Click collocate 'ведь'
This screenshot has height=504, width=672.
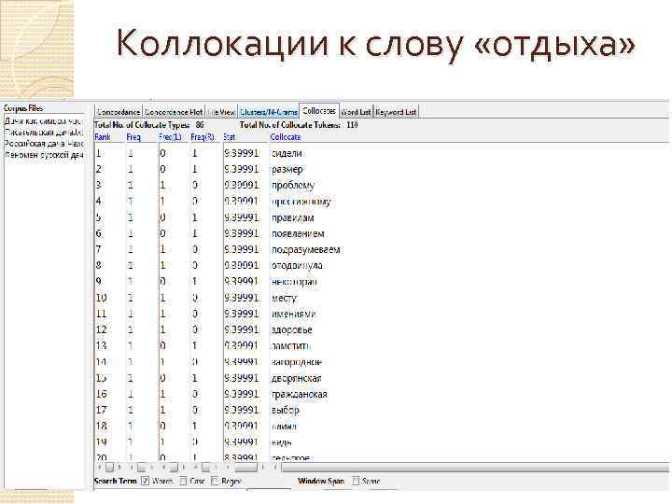(282, 442)
